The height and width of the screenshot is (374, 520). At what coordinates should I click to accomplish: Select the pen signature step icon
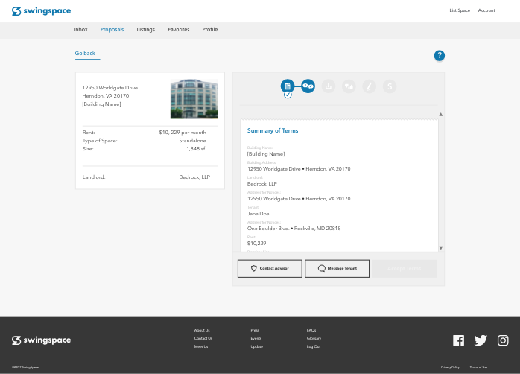[369, 86]
